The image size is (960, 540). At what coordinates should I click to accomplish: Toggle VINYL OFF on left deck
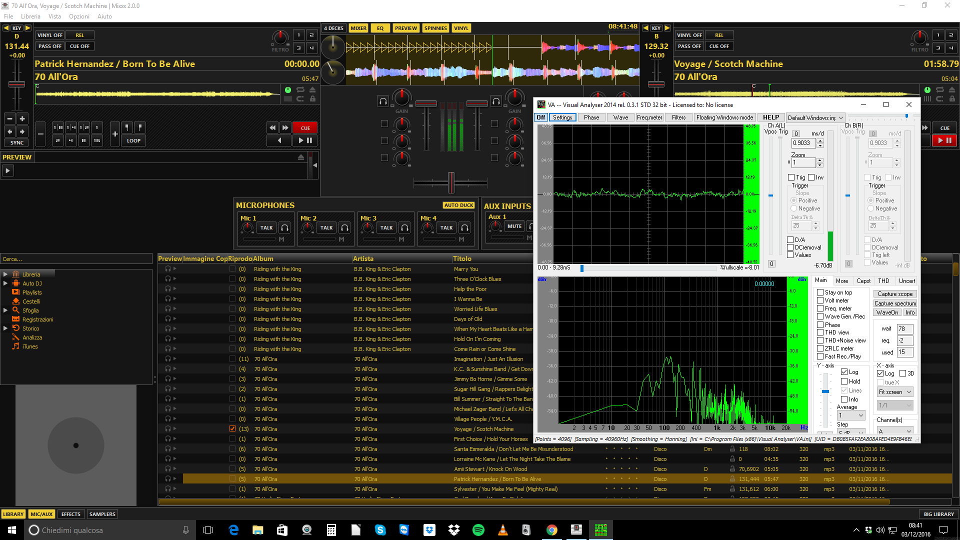point(49,35)
